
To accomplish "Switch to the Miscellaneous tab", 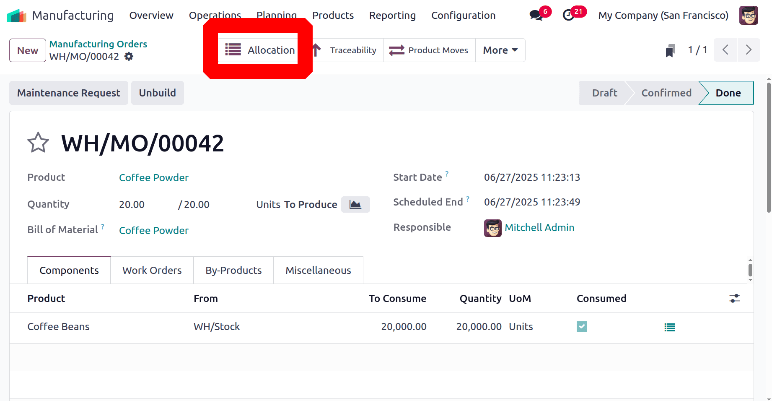I will pyautogui.click(x=319, y=270).
